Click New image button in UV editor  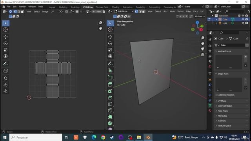coord(97,11)
